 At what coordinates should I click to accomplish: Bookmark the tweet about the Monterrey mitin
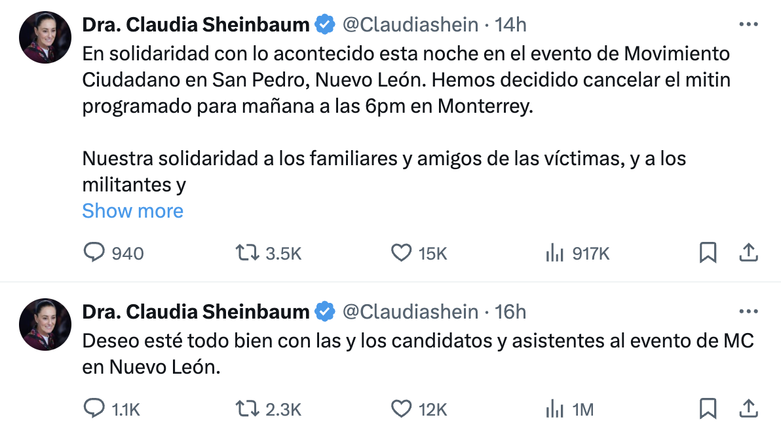tap(708, 252)
